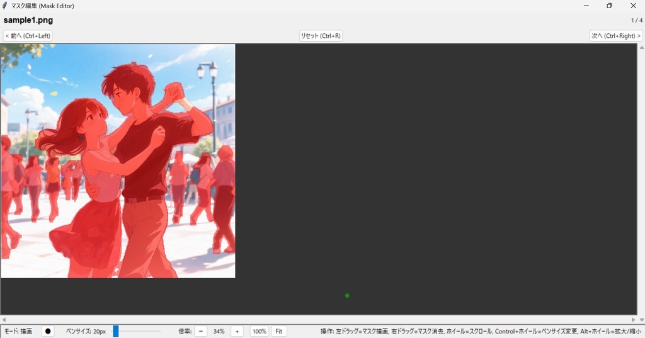
Task: Close the Mask Editor window
Action: pyautogui.click(x=633, y=6)
